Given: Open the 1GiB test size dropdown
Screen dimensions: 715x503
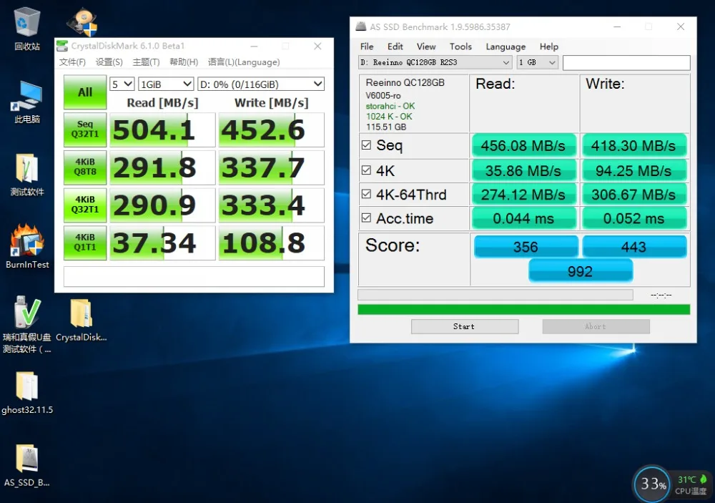Looking at the screenshot, I should tap(166, 84).
